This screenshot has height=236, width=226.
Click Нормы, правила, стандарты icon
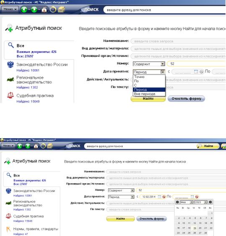[x=8, y=229]
